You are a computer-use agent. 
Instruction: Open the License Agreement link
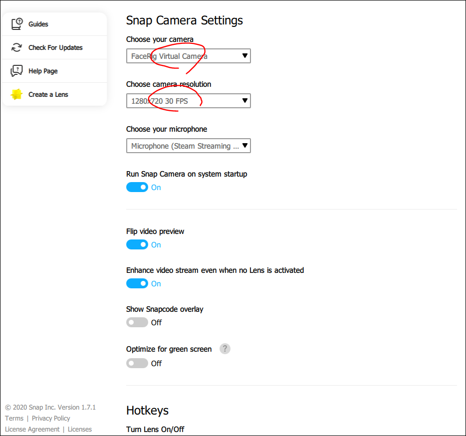(x=32, y=429)
